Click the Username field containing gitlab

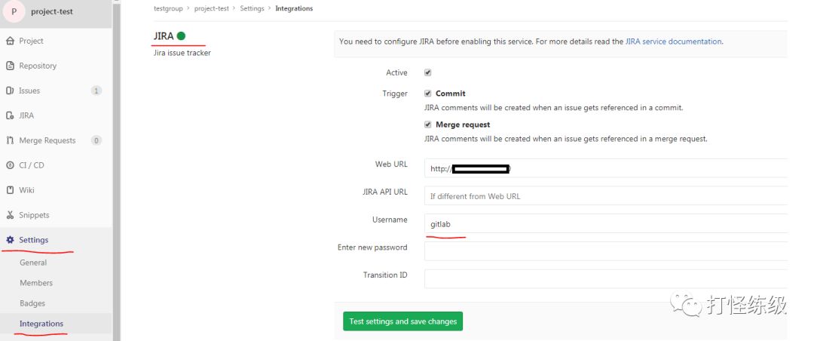pos(606,223)
